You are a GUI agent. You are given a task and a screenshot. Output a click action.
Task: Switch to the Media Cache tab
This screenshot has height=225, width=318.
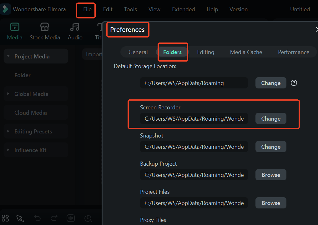[x=246, y=52]
